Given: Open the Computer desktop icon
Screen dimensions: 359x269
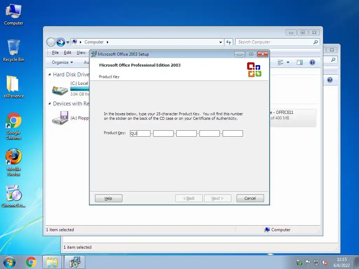Looking at the screenshot, I should pos(14,15).
